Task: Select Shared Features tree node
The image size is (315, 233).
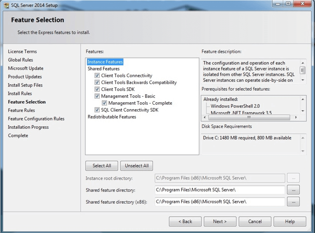Action: pos(104,69)
